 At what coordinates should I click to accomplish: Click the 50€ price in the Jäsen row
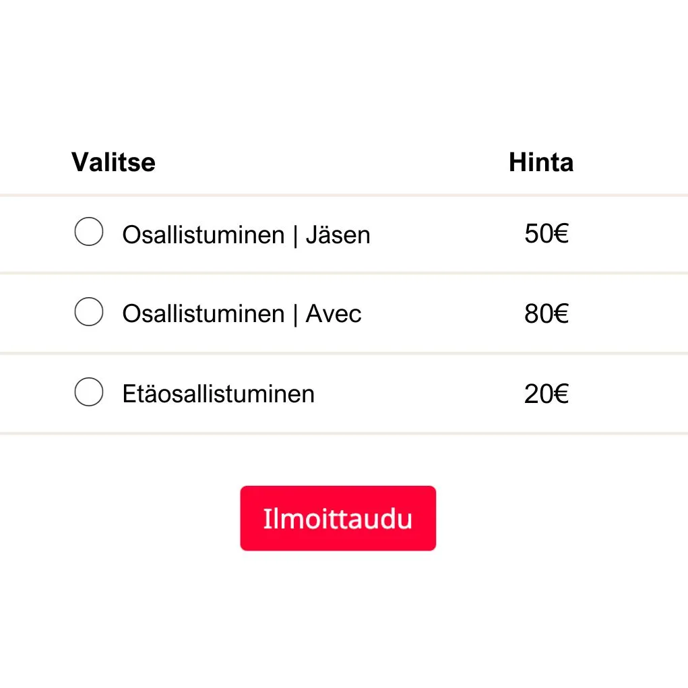click(546, 234)
